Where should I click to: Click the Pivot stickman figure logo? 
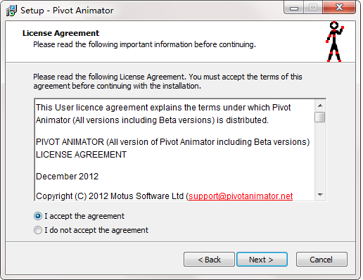coord(335,42)
